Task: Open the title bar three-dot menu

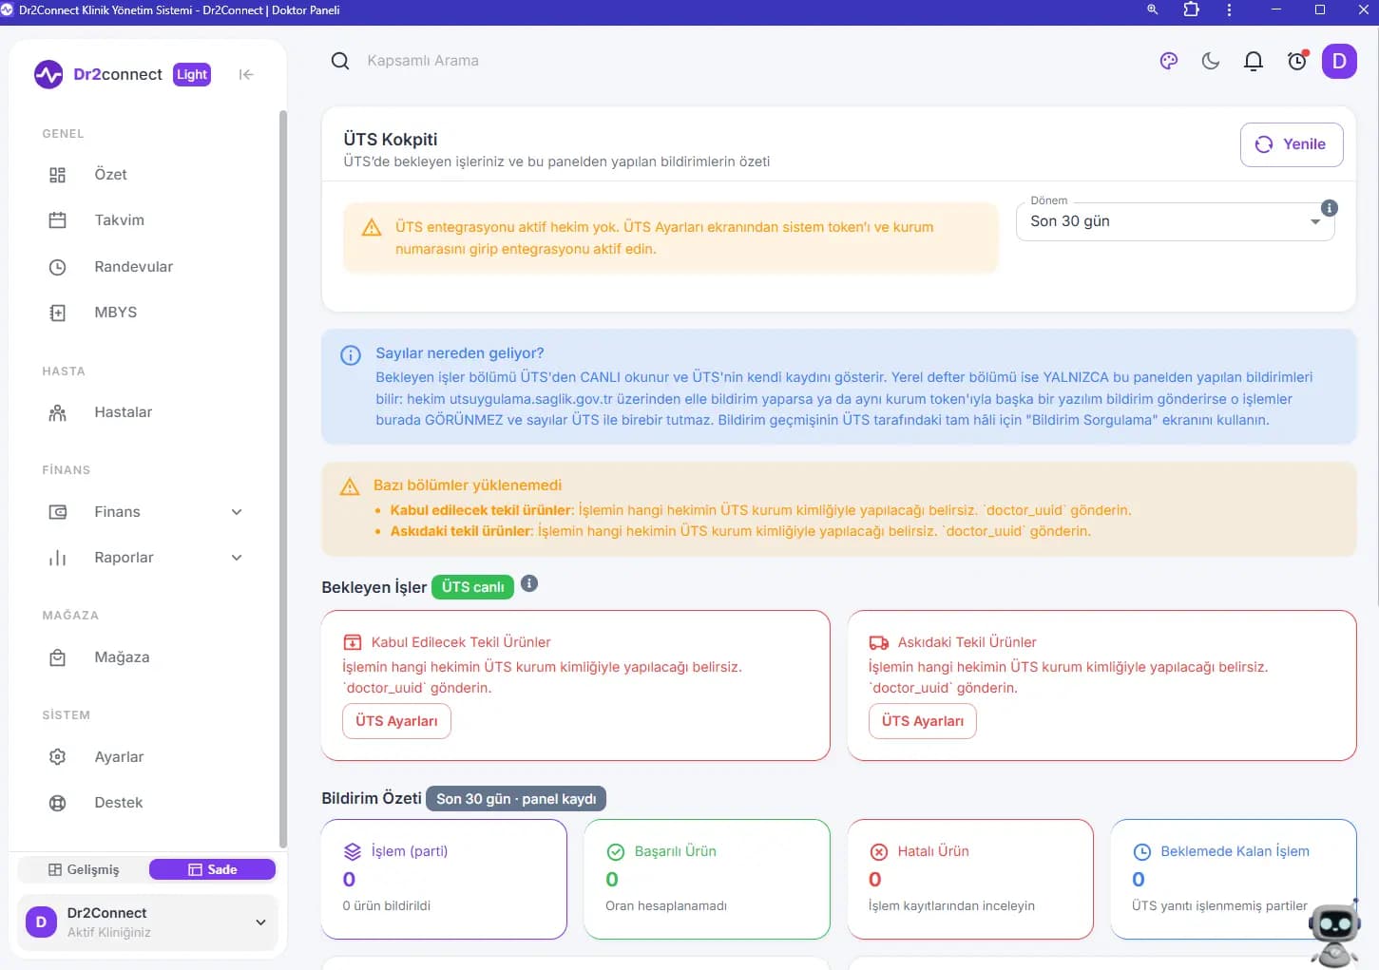Action: [x=1229, y=10]
